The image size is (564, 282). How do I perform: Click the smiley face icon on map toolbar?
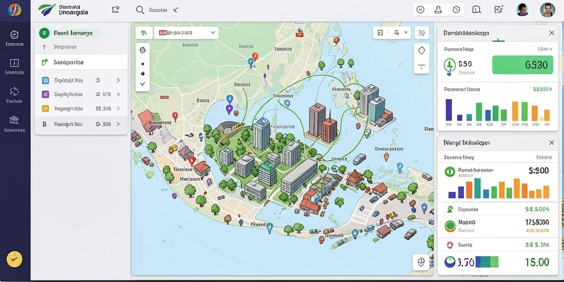pyautogui.click(x=143, y=50)
